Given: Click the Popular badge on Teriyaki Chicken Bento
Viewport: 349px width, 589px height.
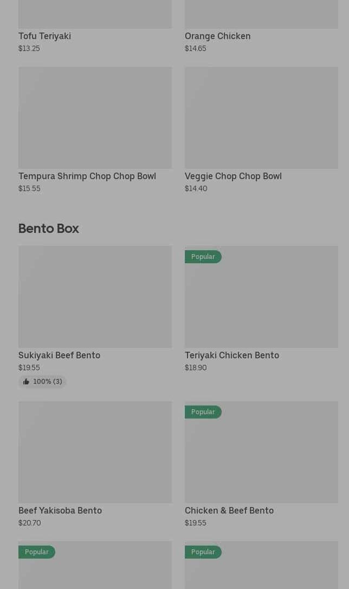Looking at the screenshot, I should tap(203, 256).
